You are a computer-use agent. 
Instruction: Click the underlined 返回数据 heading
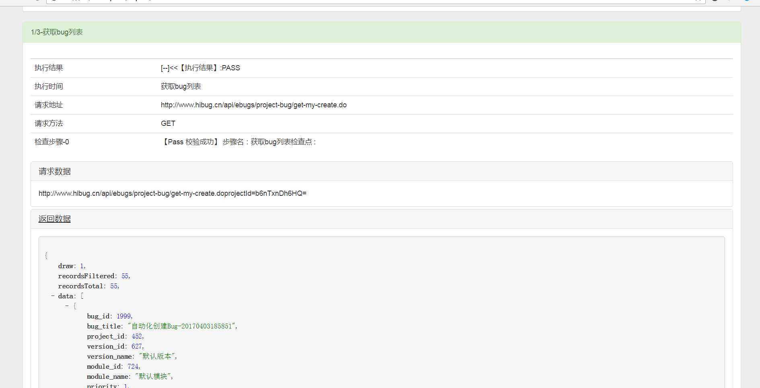[x=55, y=219]
